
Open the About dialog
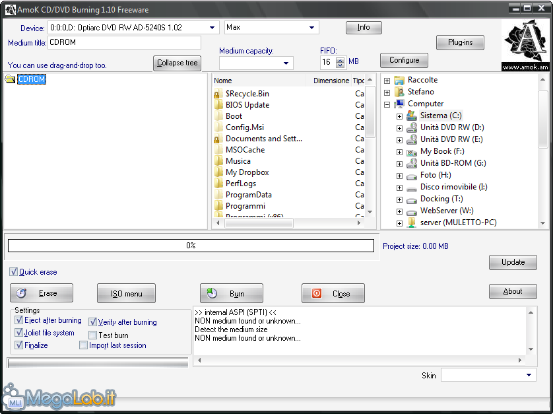click(x=513, y=291)
